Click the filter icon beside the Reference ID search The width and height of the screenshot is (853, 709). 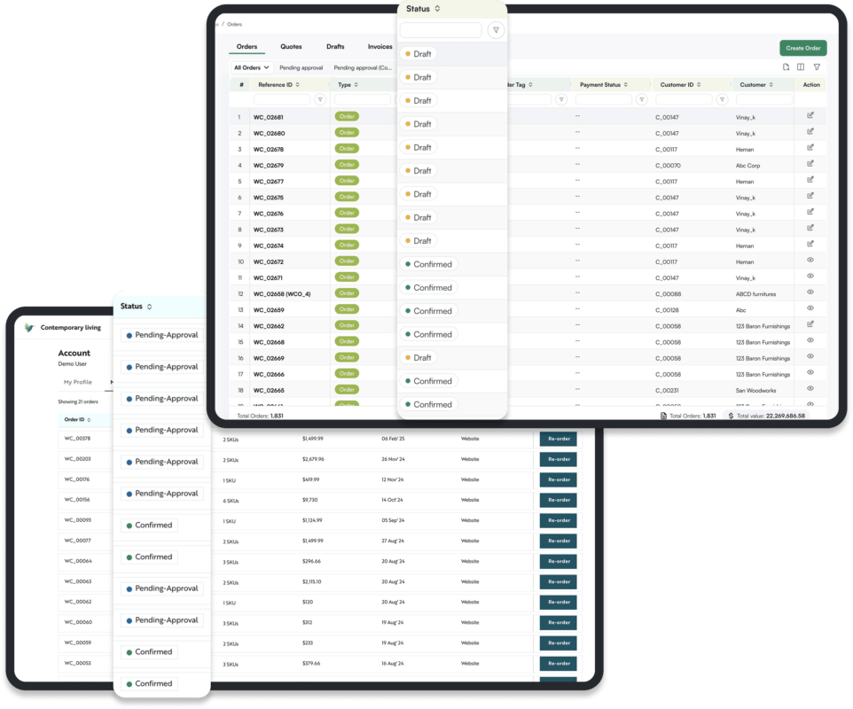tap(320, 100)
